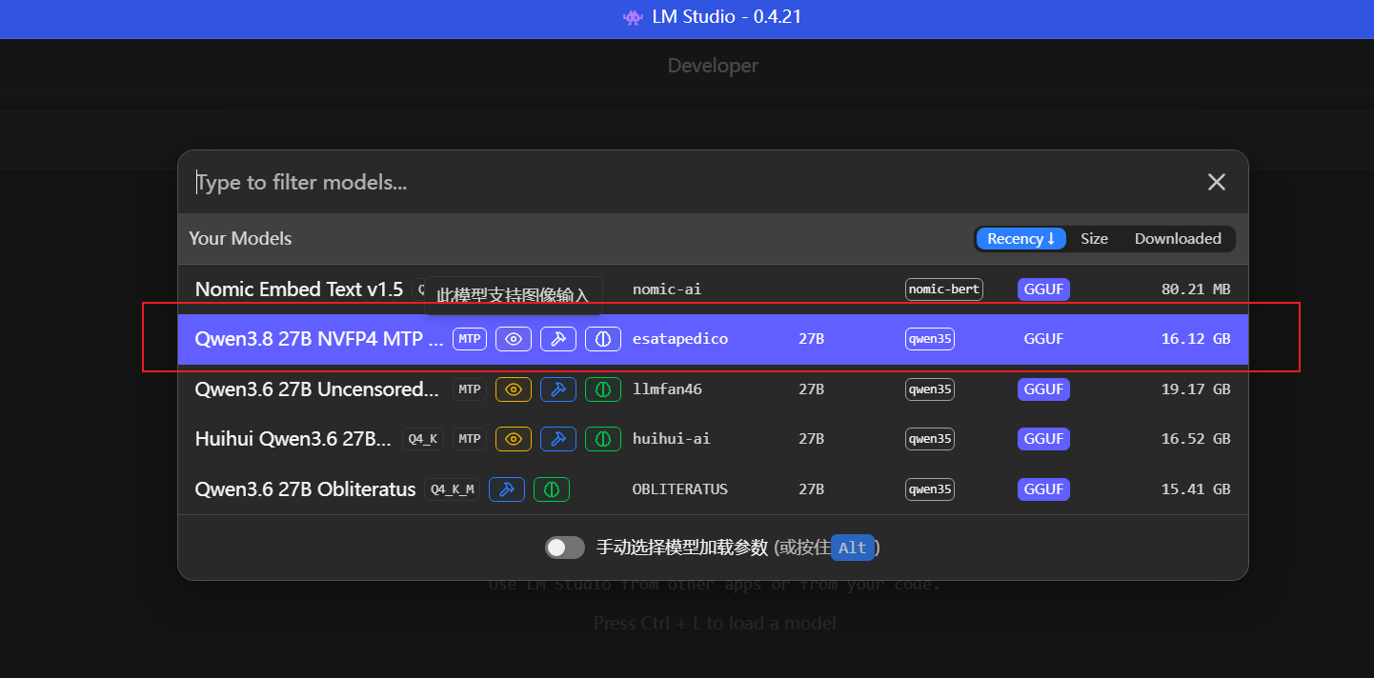
Task: Click the blue hammer icon on Huihui Qwen3.6 row
Action: pyautogui.click(x=558, y=438)
